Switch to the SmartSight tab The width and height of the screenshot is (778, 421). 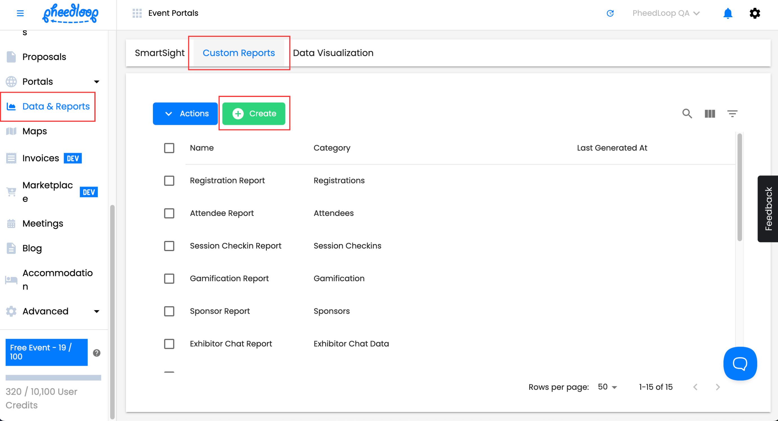tap(159, 53)
